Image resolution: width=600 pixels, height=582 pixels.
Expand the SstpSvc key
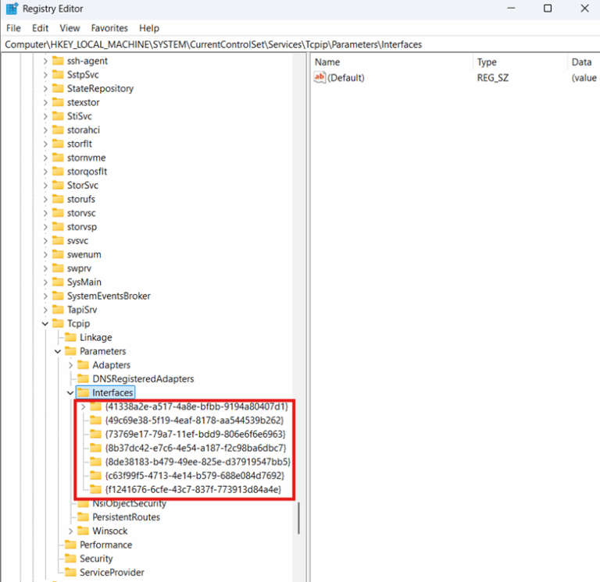45,75
